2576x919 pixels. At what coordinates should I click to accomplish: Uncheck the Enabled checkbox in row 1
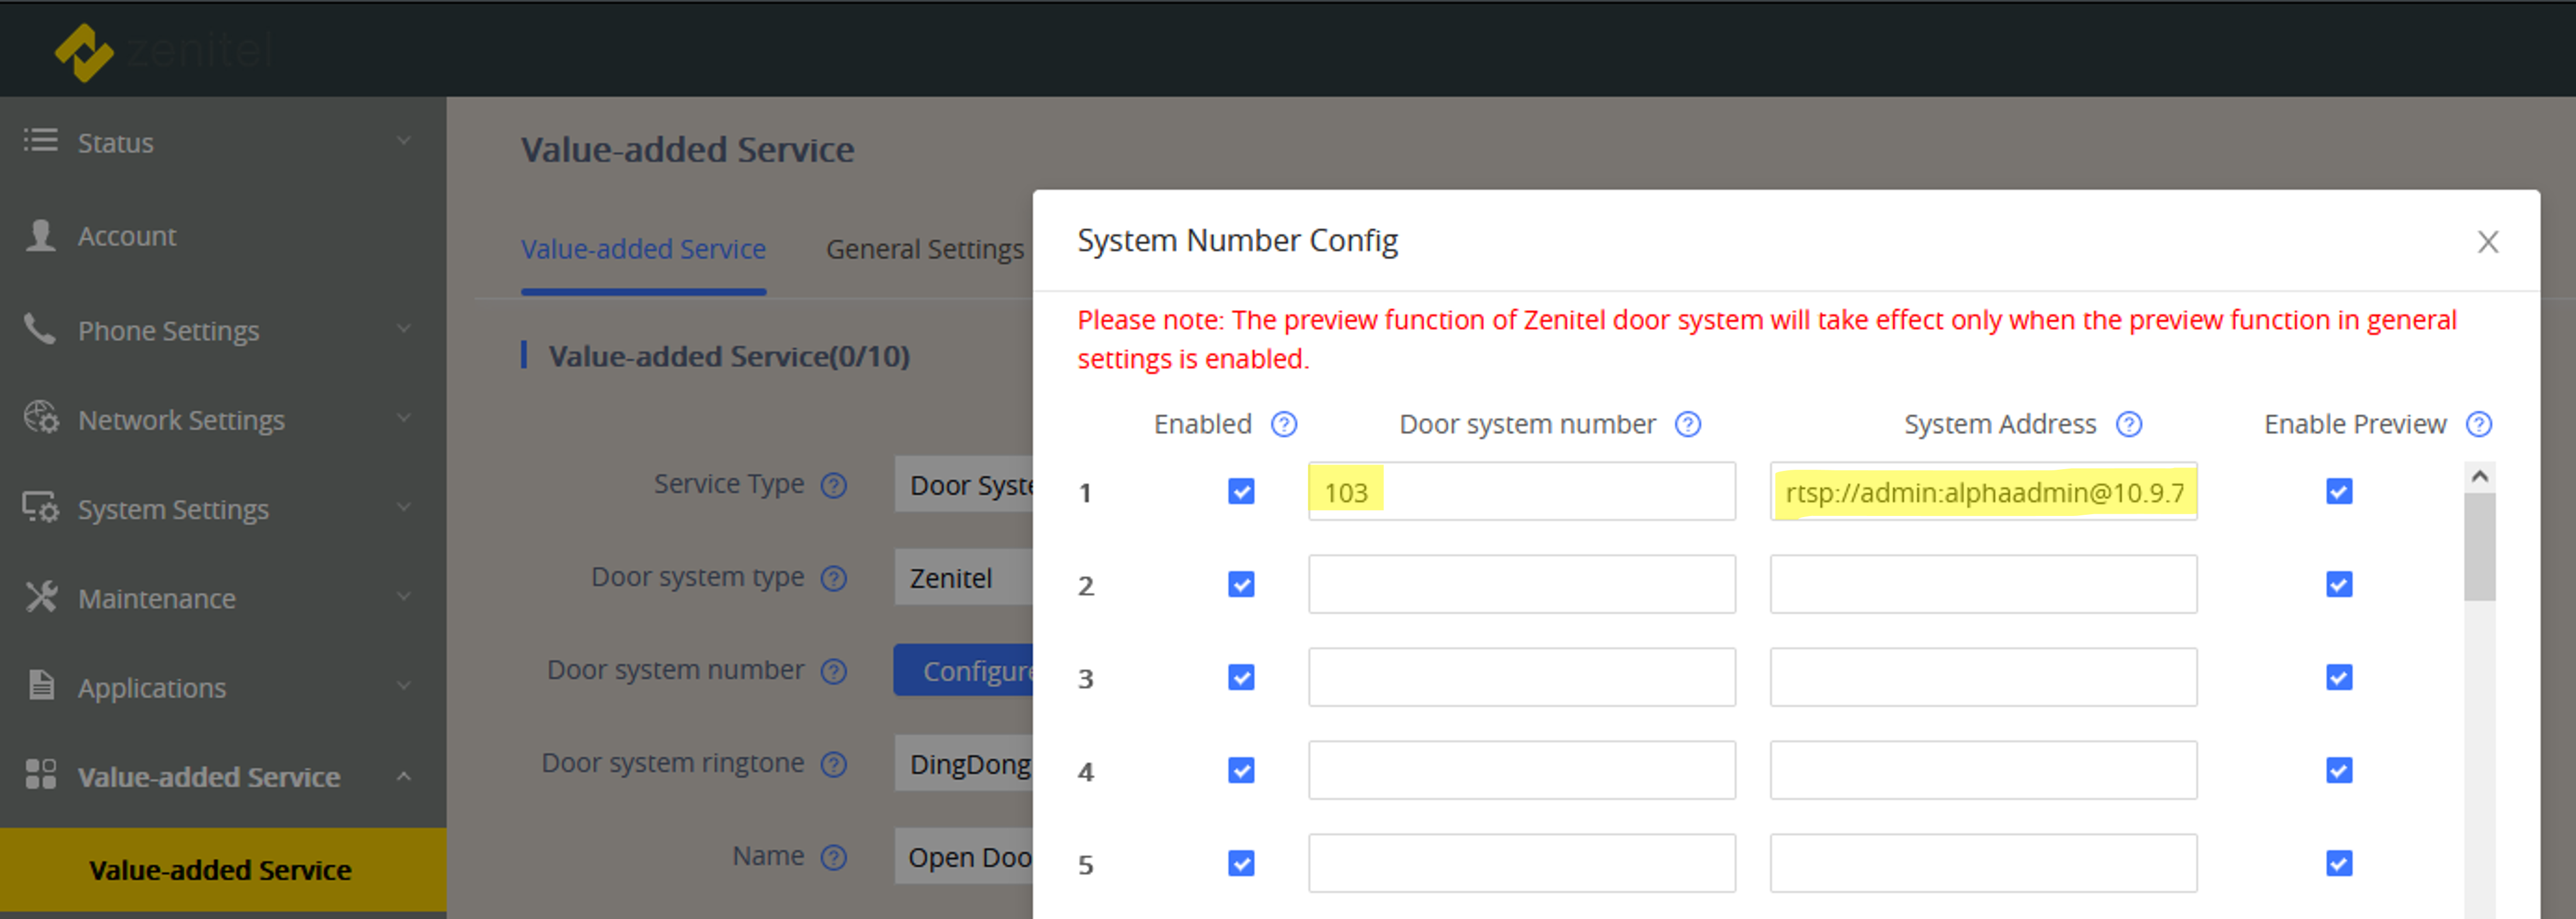coord(1241,490)
